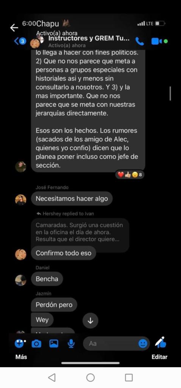Image resolution: width=181 pixels, height=388 pixels.
Task: Tap the microphone to record voice message
Action: (x=71, y=343)
